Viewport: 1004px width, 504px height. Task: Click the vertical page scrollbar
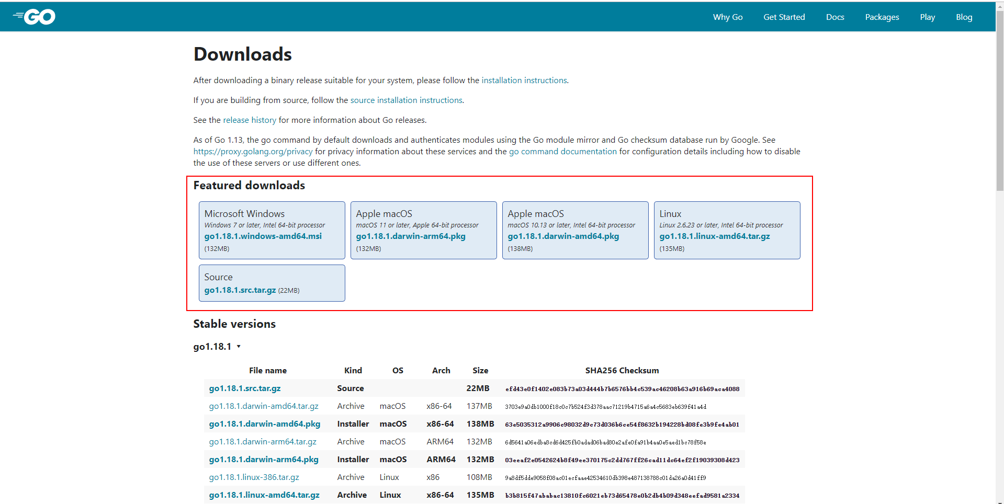pos(999,105)
